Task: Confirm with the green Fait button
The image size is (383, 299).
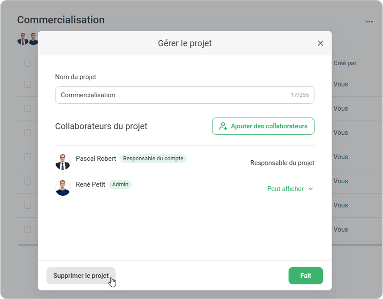Action: click(306, 276)
